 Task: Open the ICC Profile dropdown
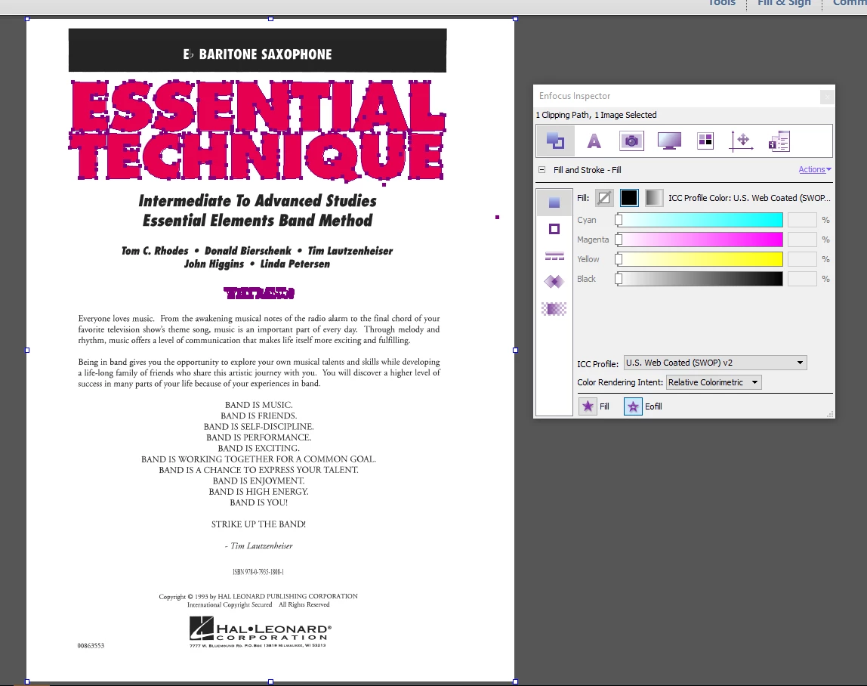715,363
